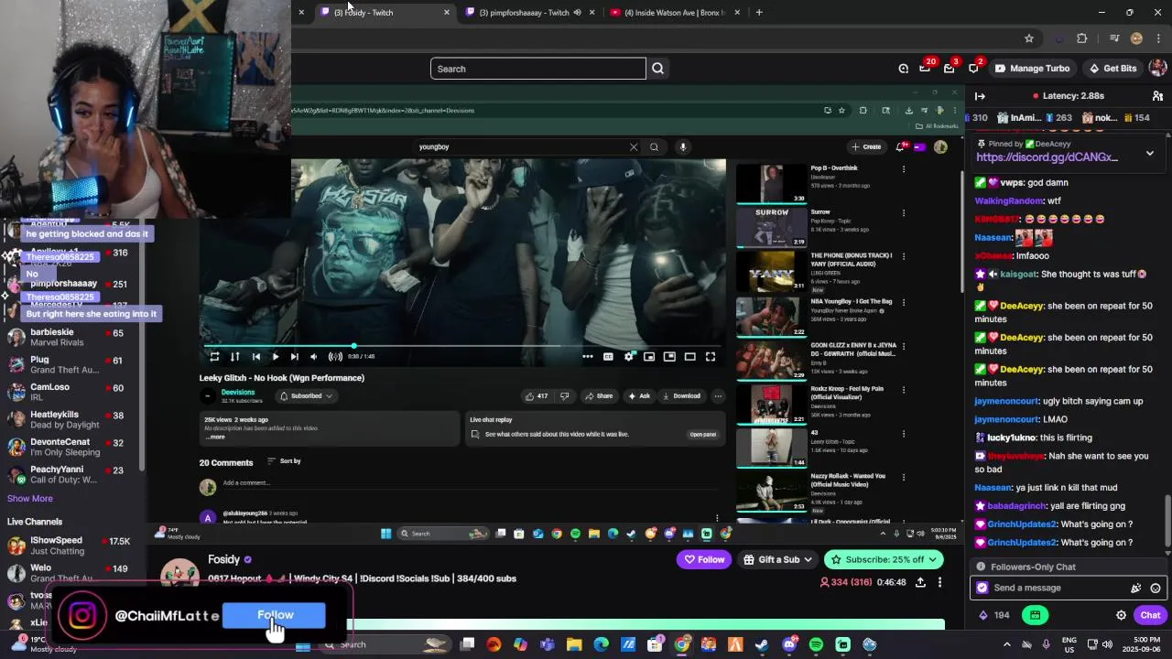This screenshot has width=1172, height=659.
Task: Open Subscribe: 25% off dropdown
Action: (x=884, y=559)
